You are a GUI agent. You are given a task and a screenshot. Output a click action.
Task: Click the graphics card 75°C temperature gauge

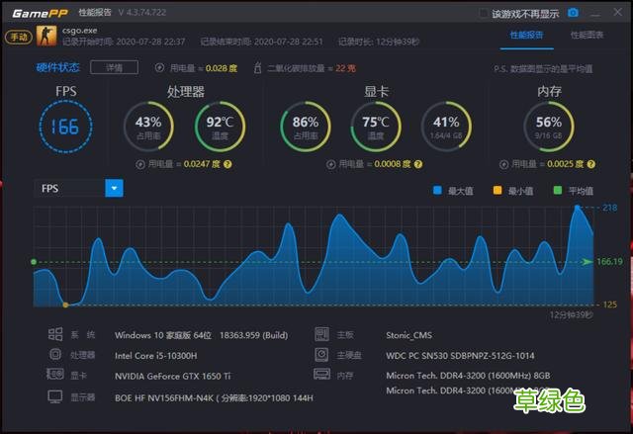click(376, 127)
